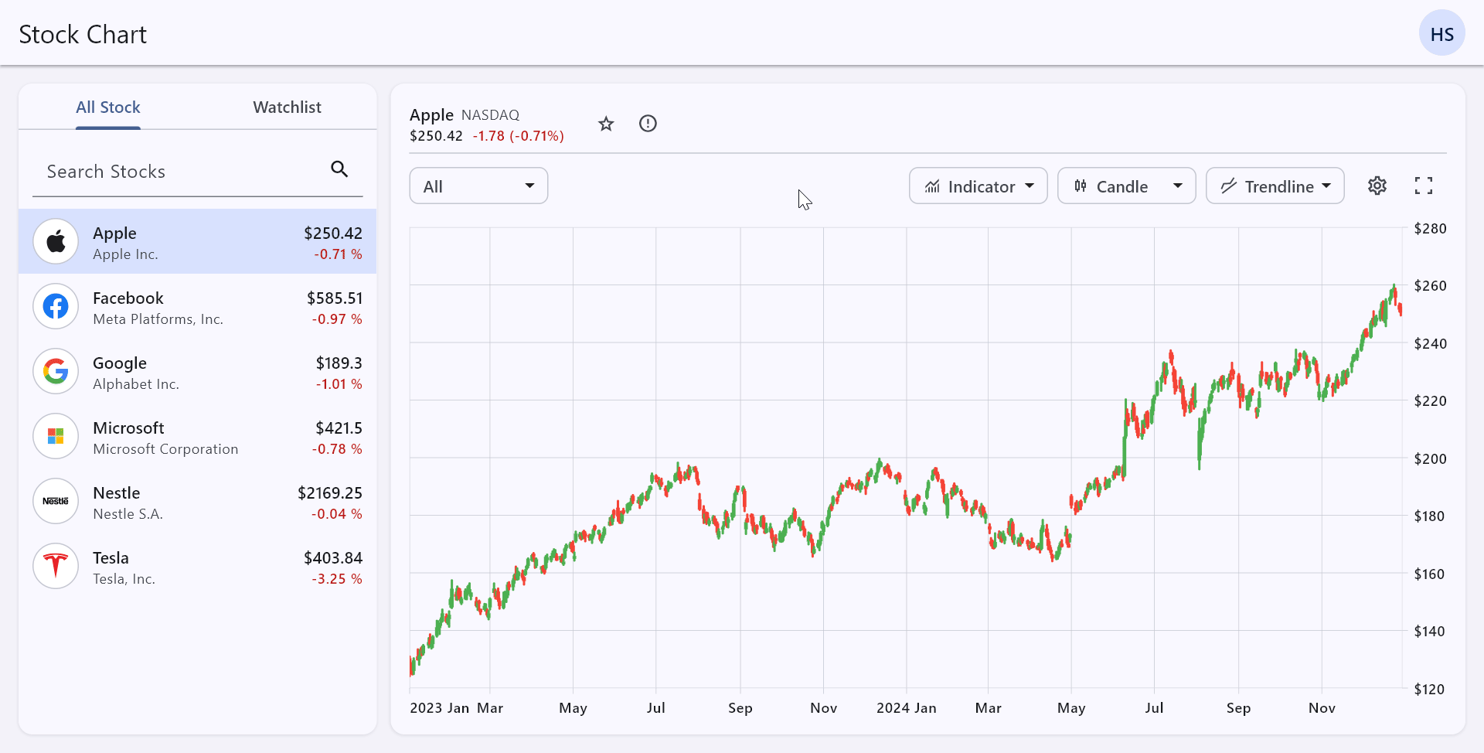This screenshot has height=753, width=1484.
Task: Open the All timeframe dropdown
Action: pos(478,186)
